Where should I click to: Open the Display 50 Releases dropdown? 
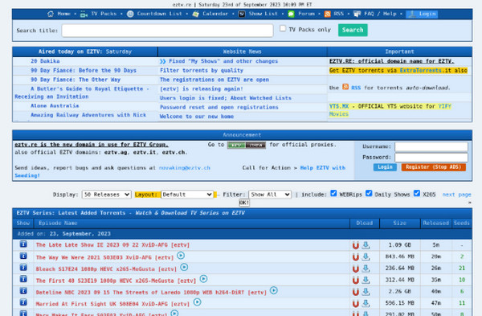pos(107,195)
